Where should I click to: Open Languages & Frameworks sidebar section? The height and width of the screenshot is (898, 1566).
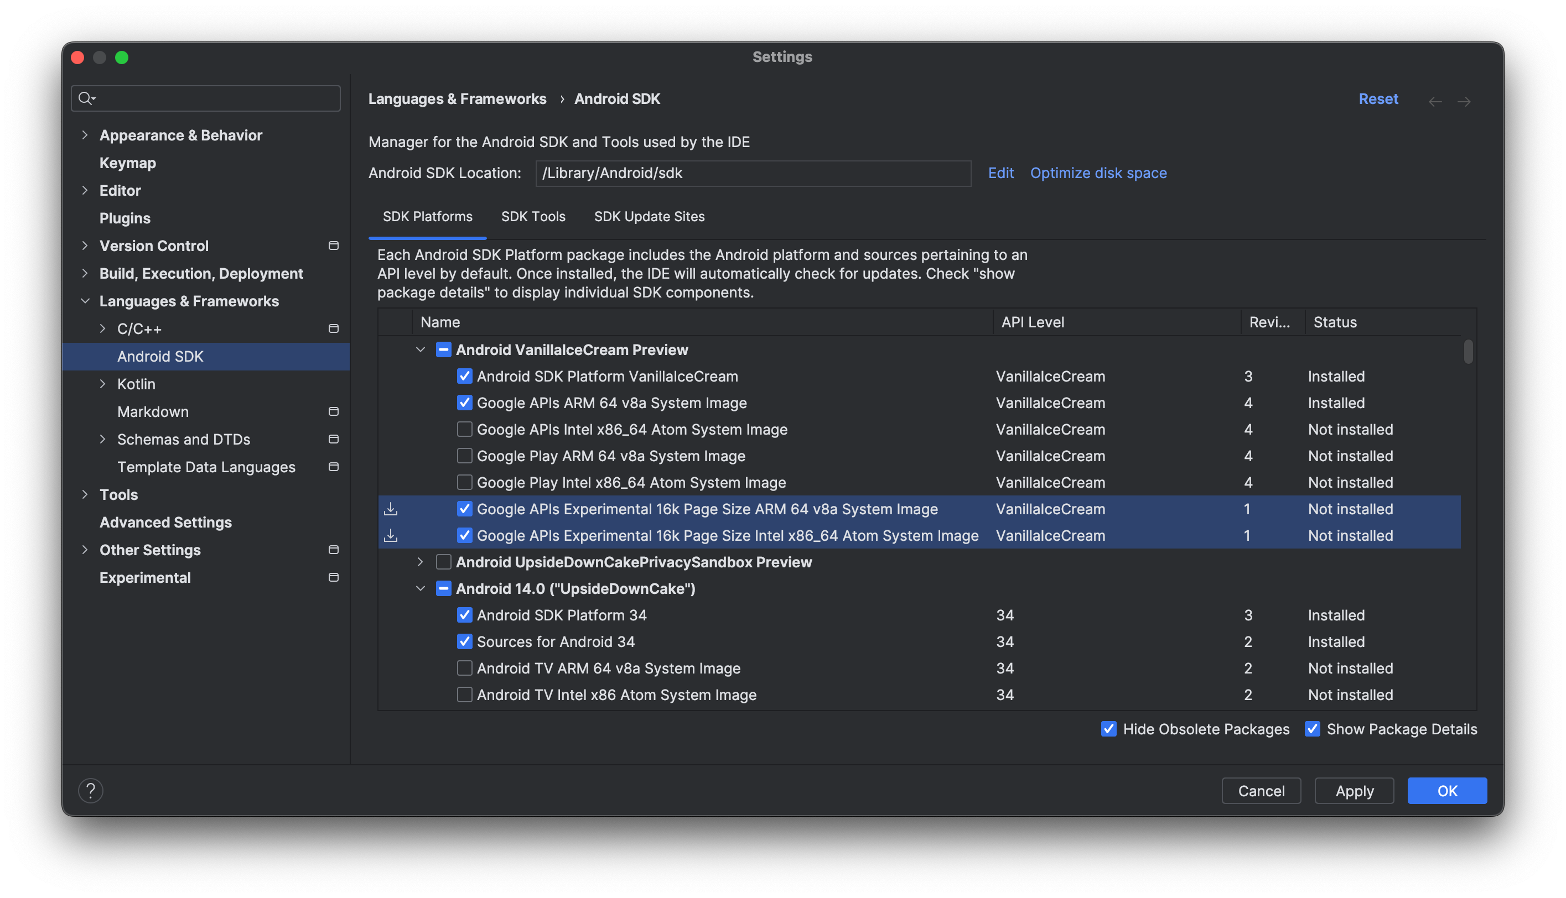pos(188,301)
